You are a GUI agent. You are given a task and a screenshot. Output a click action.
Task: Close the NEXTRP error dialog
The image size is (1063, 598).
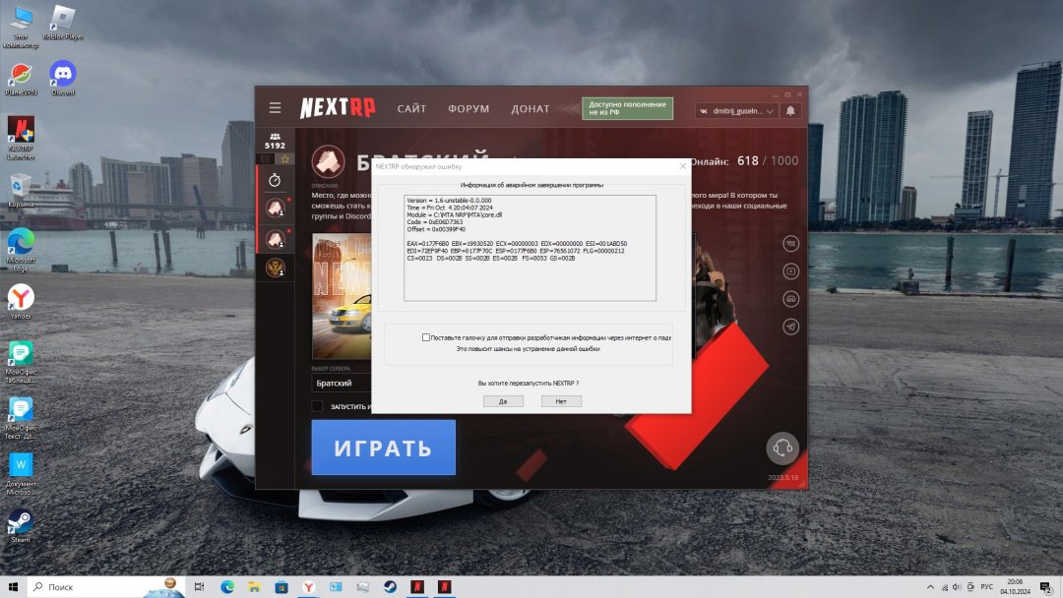(x=683, y=166)
